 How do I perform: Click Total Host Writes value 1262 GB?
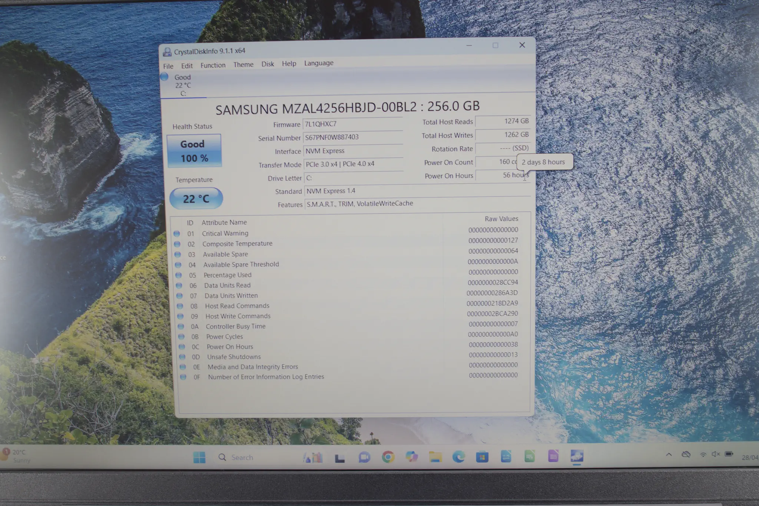click(503, 135)
